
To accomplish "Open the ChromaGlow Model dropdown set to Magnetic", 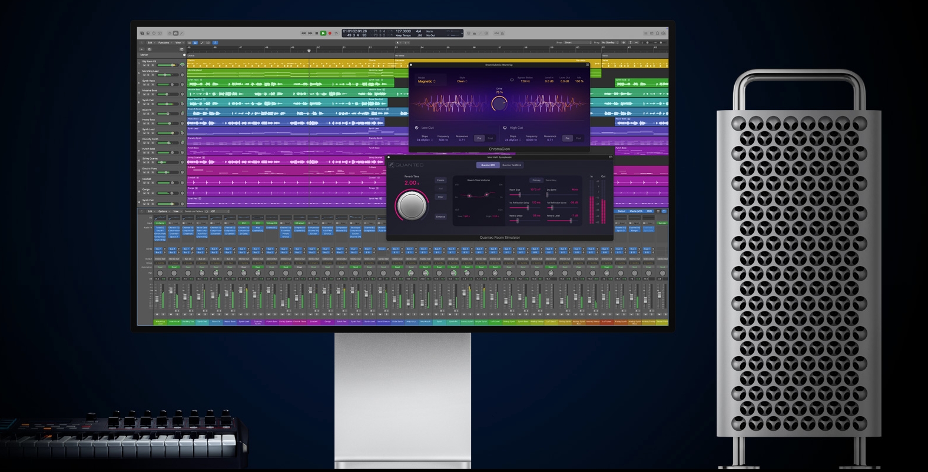I will tap(427, 81).
